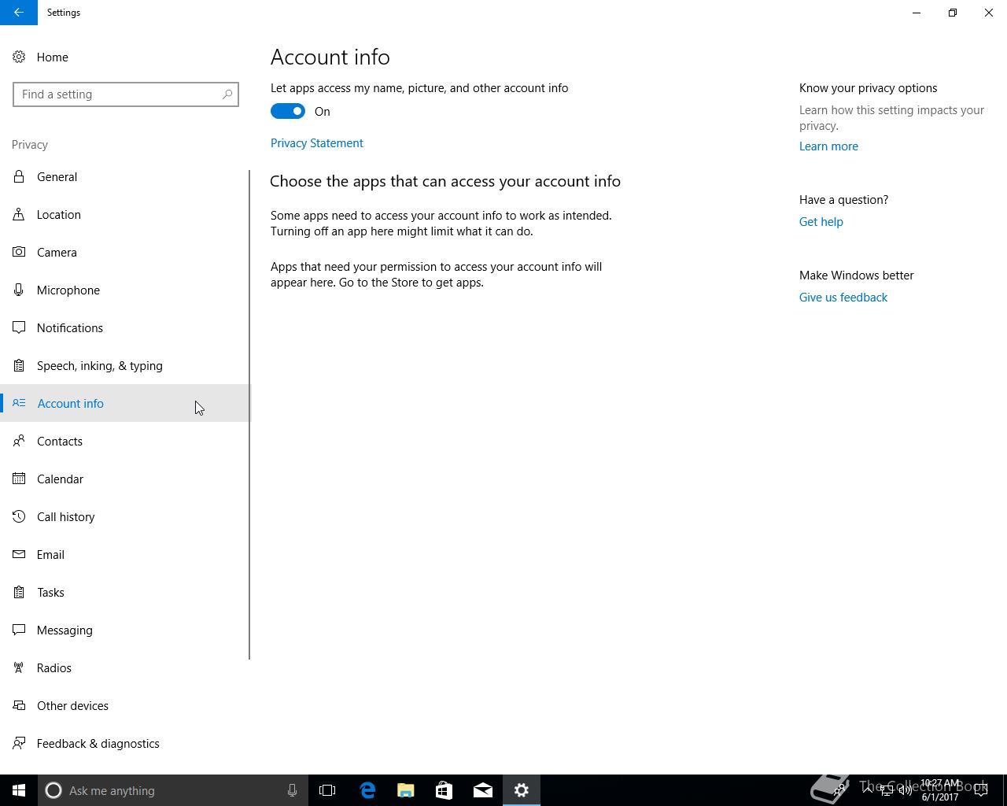This screenshot has width=1007, height=806.
Task: Go to the Home settings page
Action: 126,57
